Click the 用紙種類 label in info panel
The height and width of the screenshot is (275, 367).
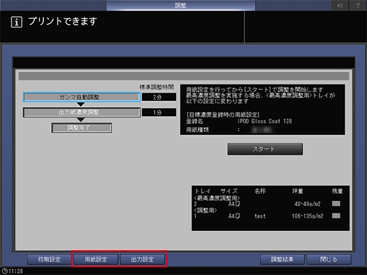(x=197, y=130)
